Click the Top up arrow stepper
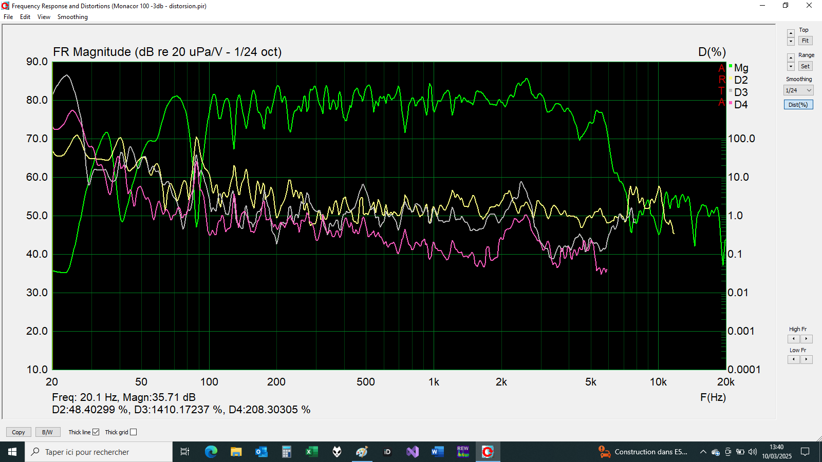 791,33
